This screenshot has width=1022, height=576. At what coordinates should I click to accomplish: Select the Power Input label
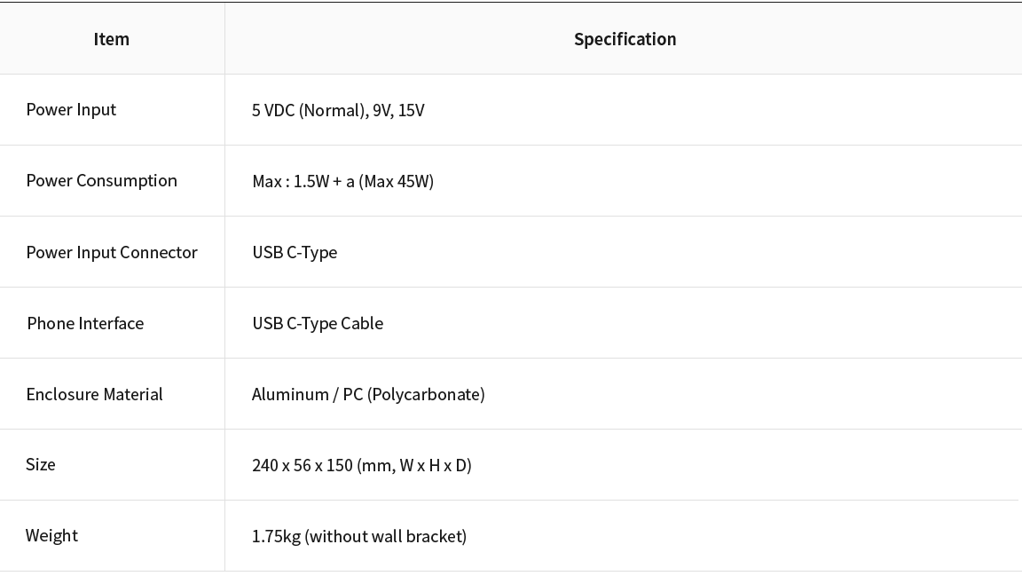71,109
